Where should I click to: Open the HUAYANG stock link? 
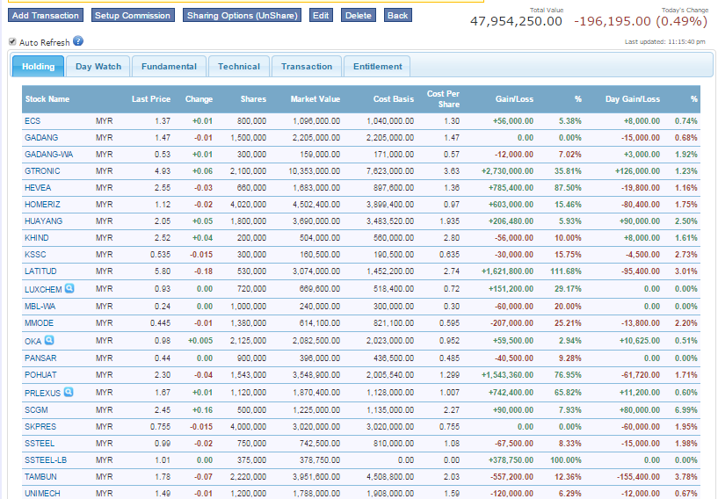coord(43,221)
